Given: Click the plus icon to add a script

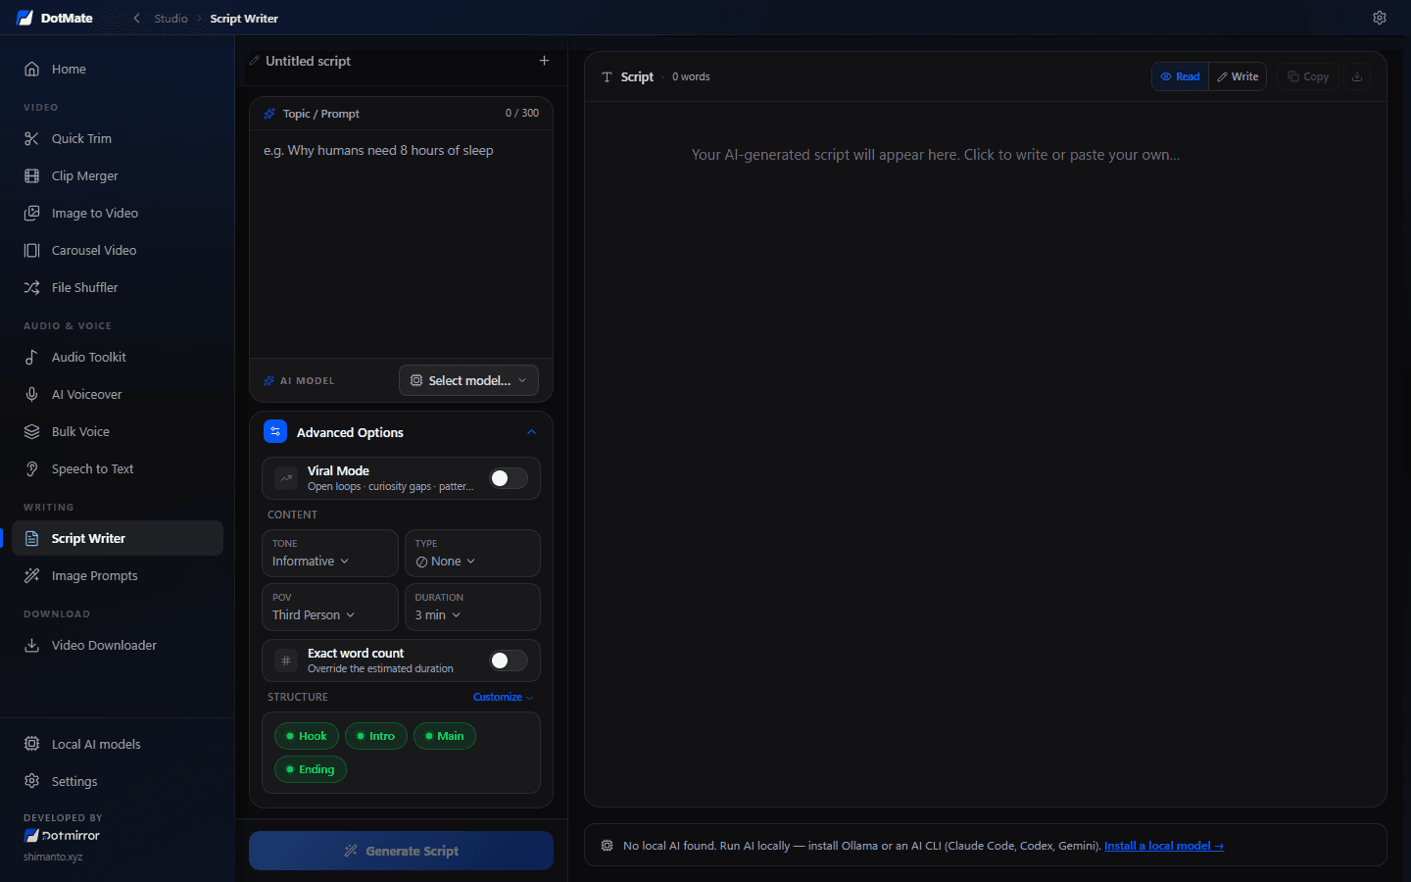Looking at the screenshot, I should [x=544, y=61].
